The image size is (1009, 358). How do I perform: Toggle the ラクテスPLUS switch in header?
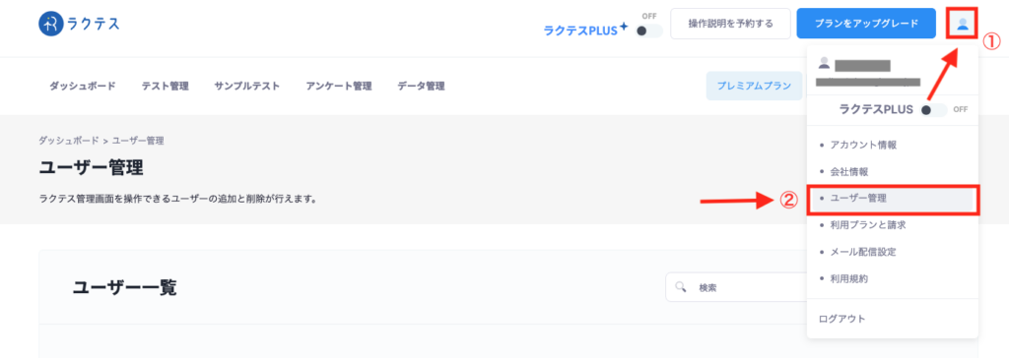648,30
